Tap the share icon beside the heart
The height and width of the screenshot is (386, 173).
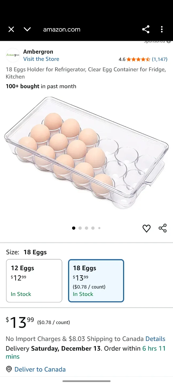pos(163,228)
